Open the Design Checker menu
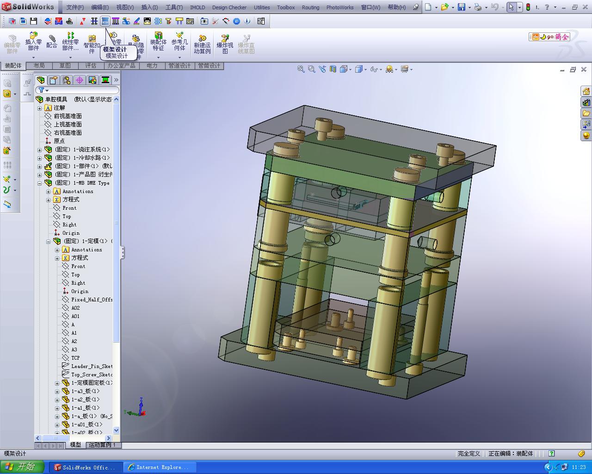 229,7
